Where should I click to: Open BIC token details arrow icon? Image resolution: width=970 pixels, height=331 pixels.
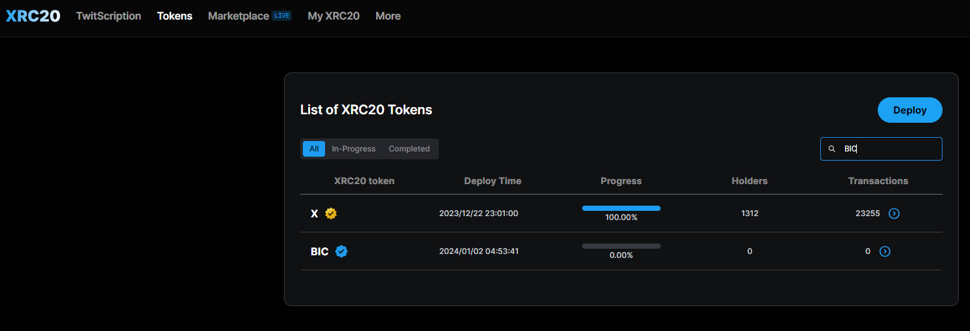885,251
